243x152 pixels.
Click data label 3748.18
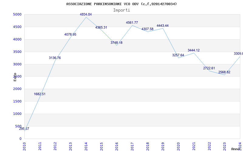pyautogui.click(x=116, y=43)
